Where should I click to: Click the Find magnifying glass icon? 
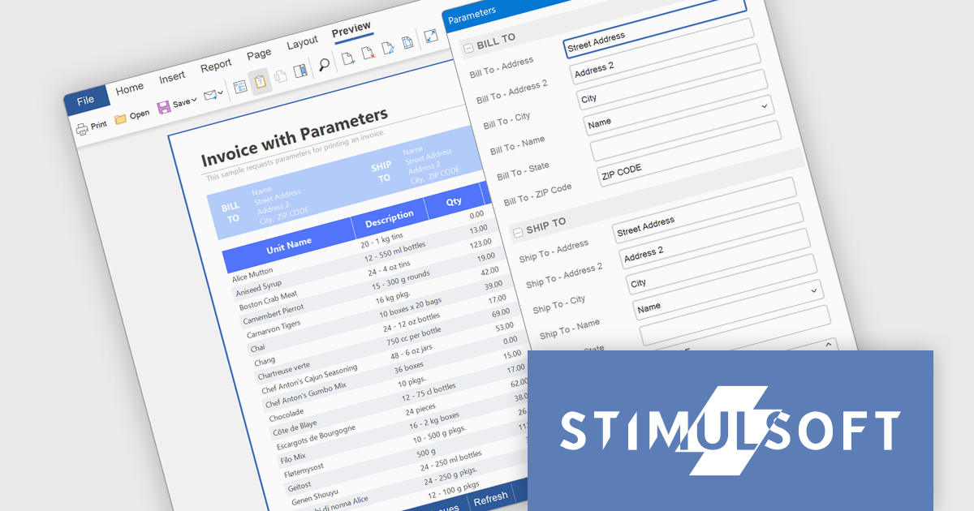[324, 65]
